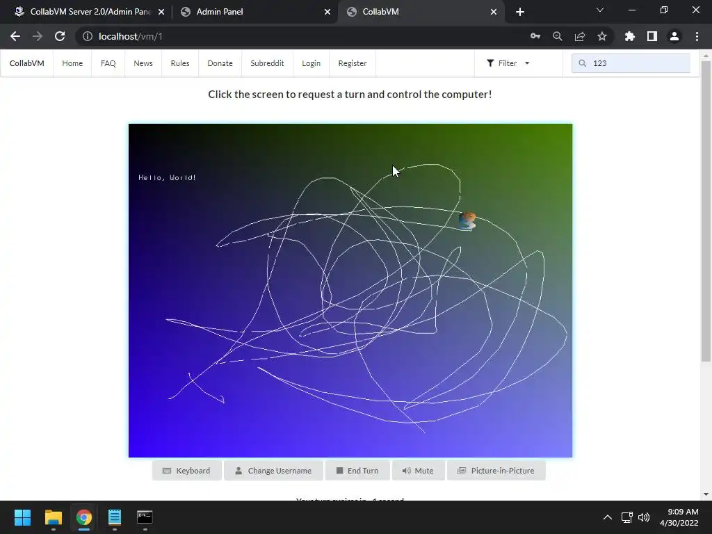712x534 pixels.
Task: Click the volume tray icon
Action: tap(644, 517)
